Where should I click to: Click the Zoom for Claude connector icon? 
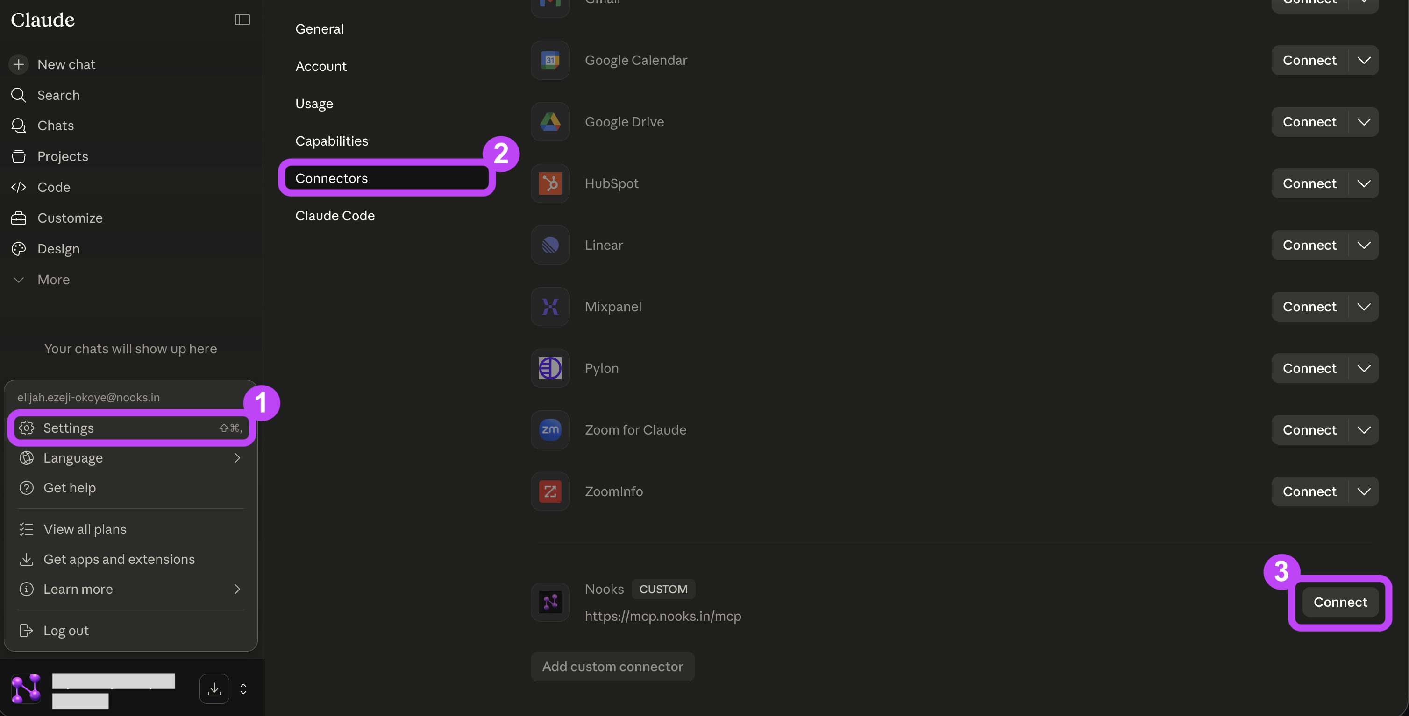(550, 430)
